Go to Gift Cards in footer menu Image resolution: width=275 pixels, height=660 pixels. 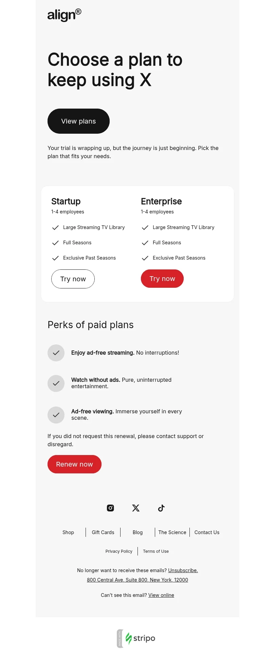tap(103, 532)
